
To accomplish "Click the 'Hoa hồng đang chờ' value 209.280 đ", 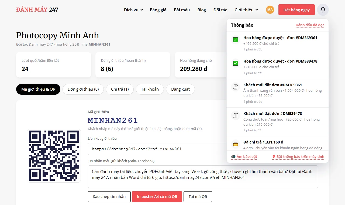I will pos(194,69).
